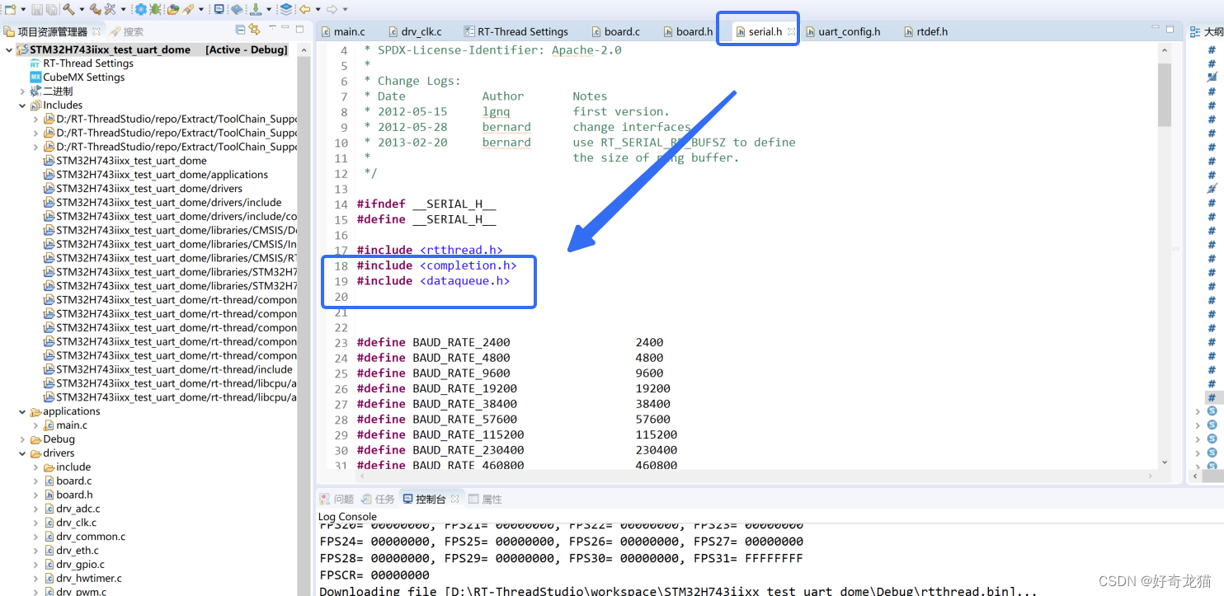Switch to the rtdef.h editor tab

click(x=925, y=31)
